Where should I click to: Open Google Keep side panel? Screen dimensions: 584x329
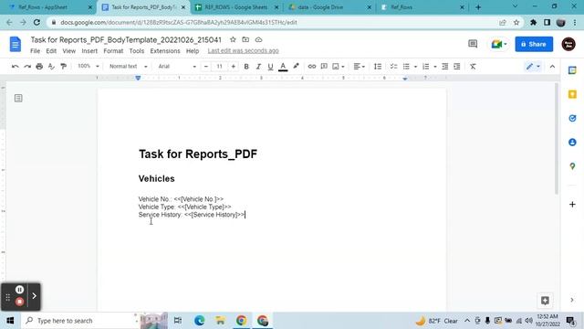[x=572, y=94]
